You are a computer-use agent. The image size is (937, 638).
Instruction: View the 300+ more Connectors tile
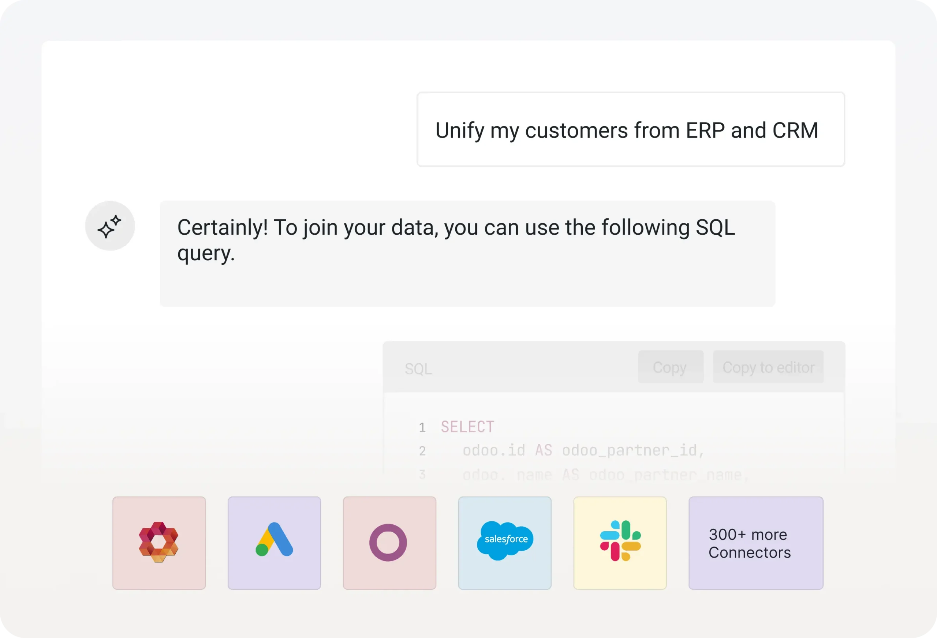(756, 543)
